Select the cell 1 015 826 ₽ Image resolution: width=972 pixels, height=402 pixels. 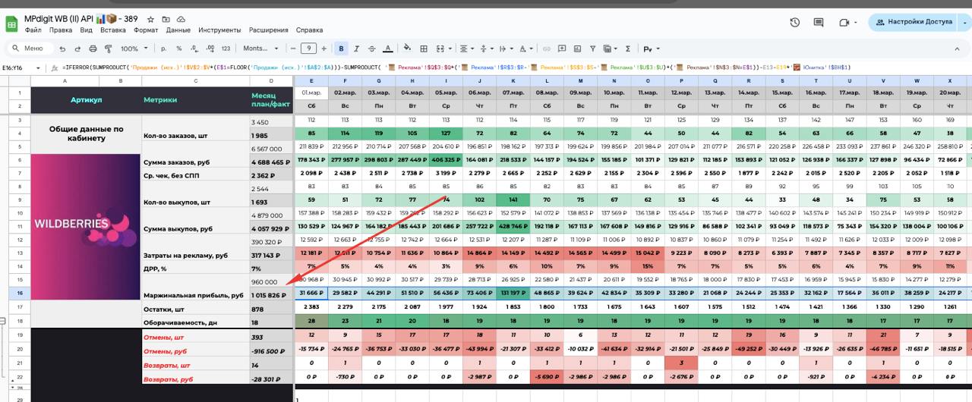click(271, 294)
